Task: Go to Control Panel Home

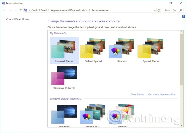Action: pos(18,19)
